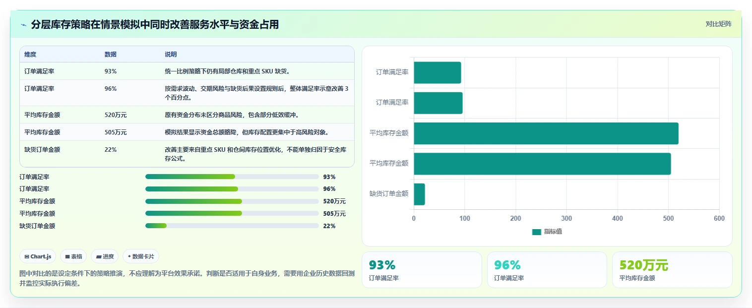Select the 进度 chip
The width and height of the screenshot is (752, 308).
point(105,256)
